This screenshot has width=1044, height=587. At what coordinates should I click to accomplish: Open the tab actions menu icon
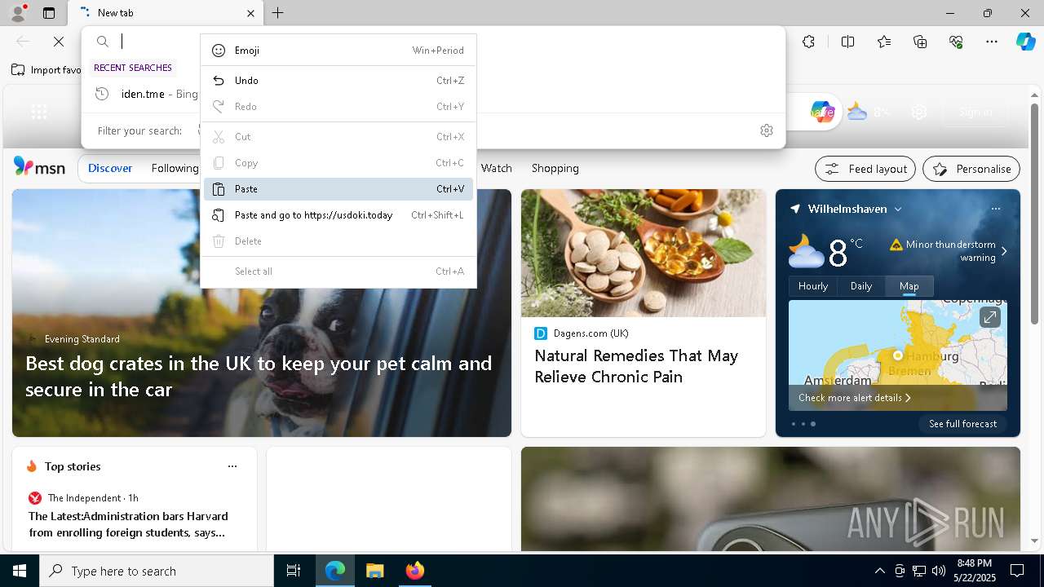pos(49,13)
